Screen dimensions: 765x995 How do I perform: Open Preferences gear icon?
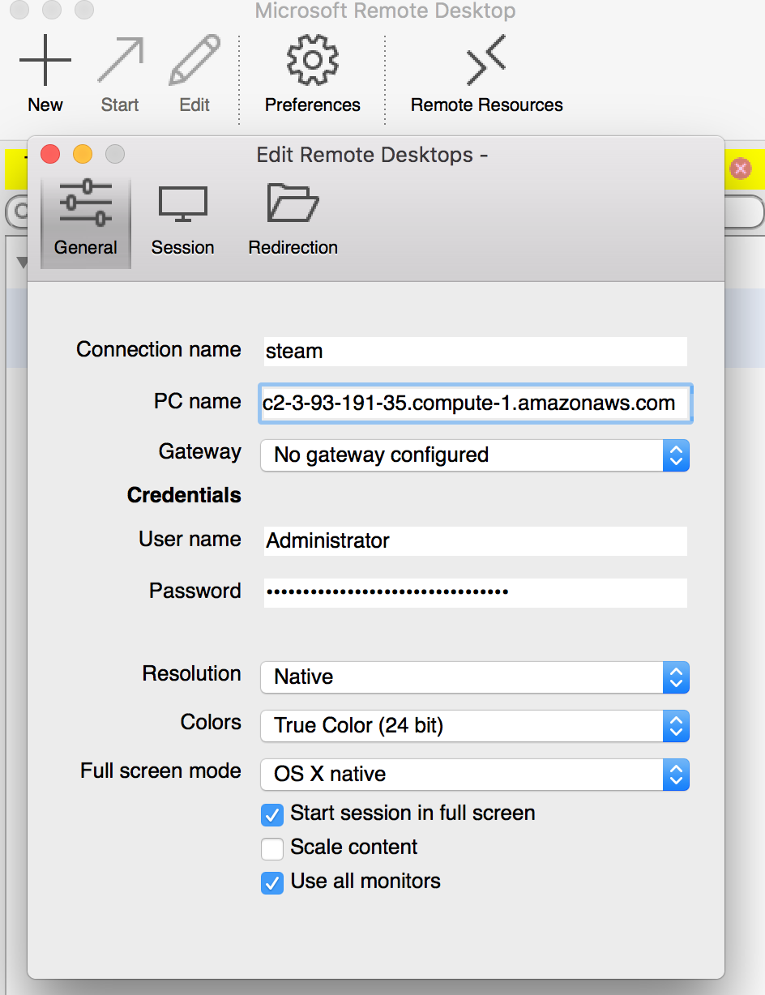coord(312,61)
